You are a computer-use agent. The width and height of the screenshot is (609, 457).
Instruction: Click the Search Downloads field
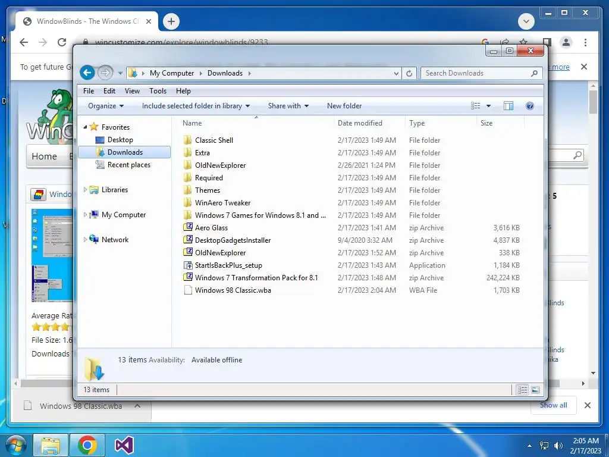point(482,73)
